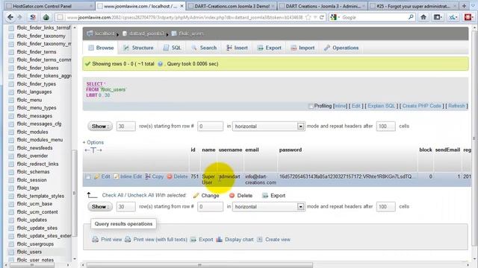Click the f9olc_menu table icon

11,100
